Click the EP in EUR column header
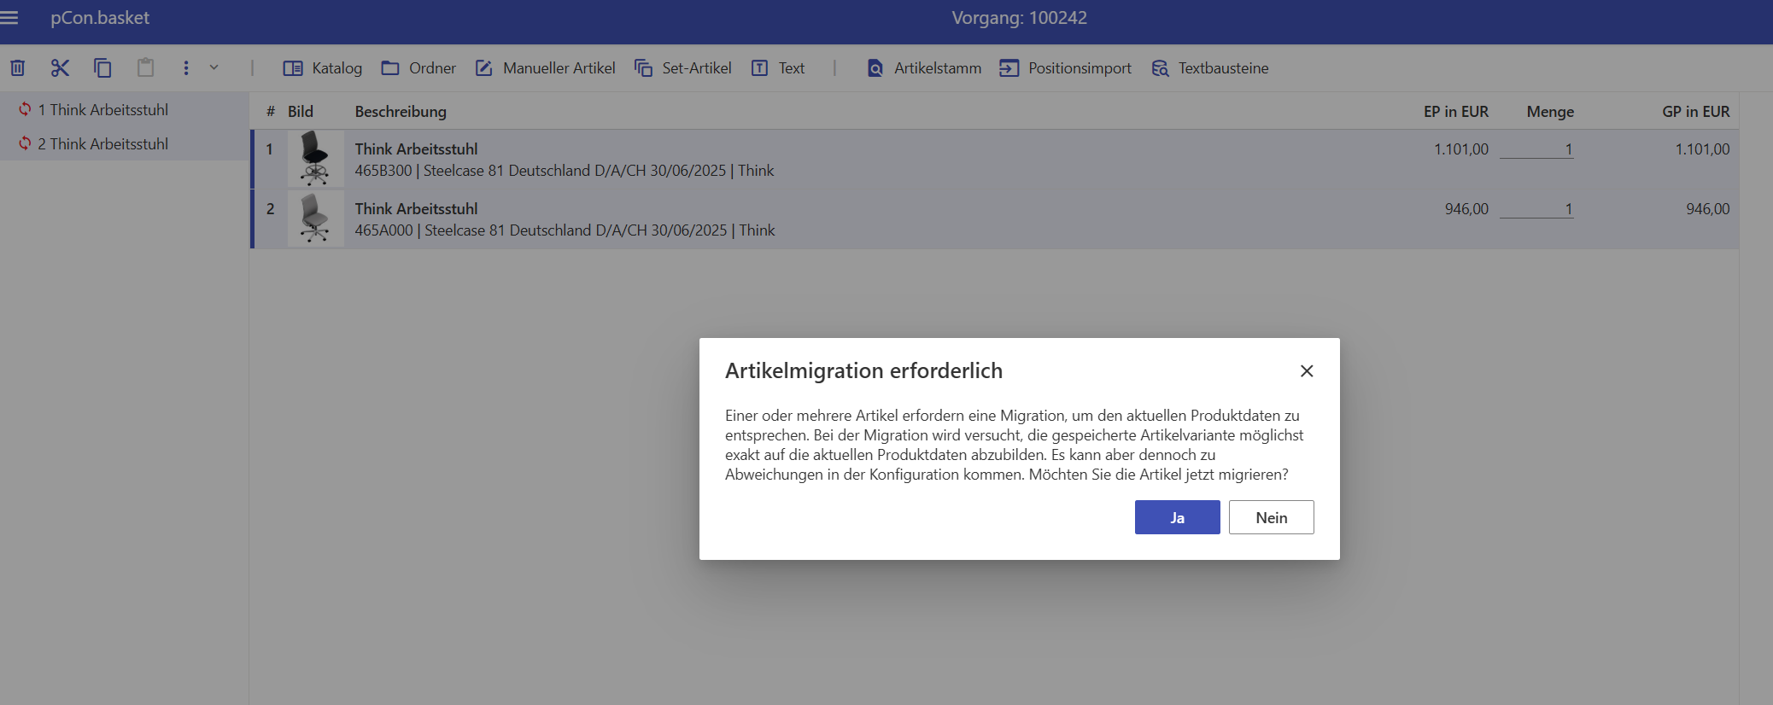The width and height of the screenshot is (1773, 705). [1456, 112]
